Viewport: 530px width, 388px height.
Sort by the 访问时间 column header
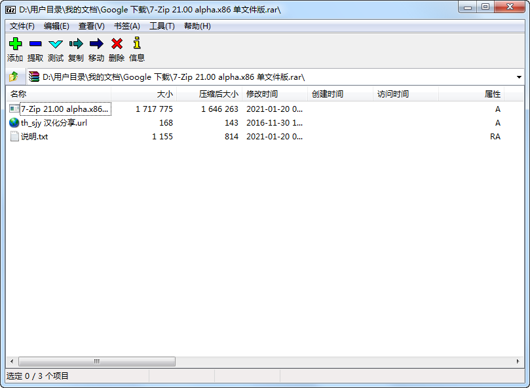(406, 94)
